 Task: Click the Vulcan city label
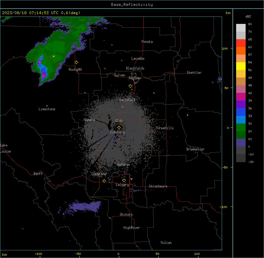(166, 243)
